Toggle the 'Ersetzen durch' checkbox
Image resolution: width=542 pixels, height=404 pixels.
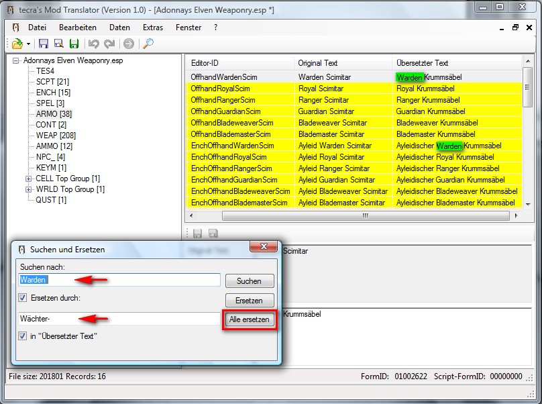22,297
